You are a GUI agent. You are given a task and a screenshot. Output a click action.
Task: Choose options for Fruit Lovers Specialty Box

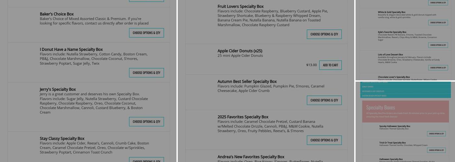click(x=324, y=34)
